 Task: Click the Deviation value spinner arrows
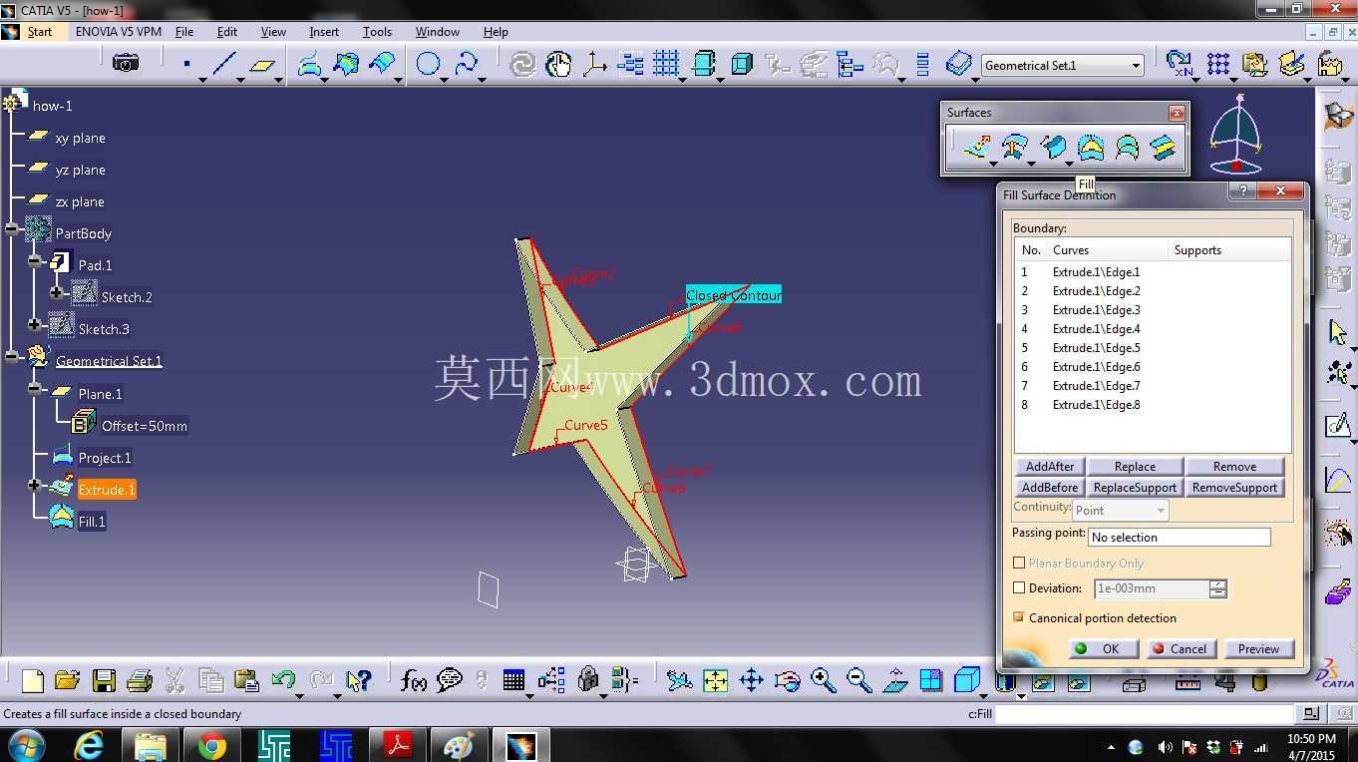[x=1217, y=588]
